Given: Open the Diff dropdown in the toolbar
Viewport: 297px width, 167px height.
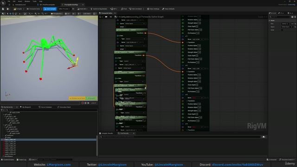Looking at the screenshot, I should [x=114, y=9].
